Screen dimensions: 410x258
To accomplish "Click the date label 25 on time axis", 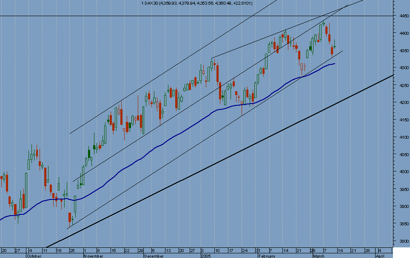I will (x=72, y=251).
